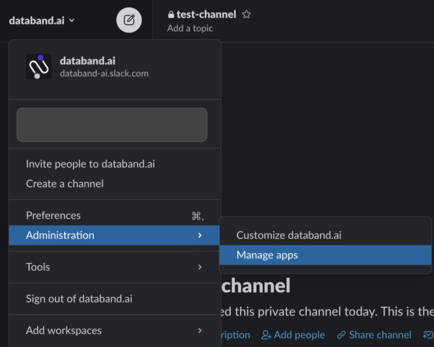This screenshot has height=347, width=434.
Task: Click the lock icon beside test-channel
Action: click(x=171, y=14)
